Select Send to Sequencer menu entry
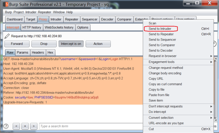219x133 pixels. [x=178, y=40]
